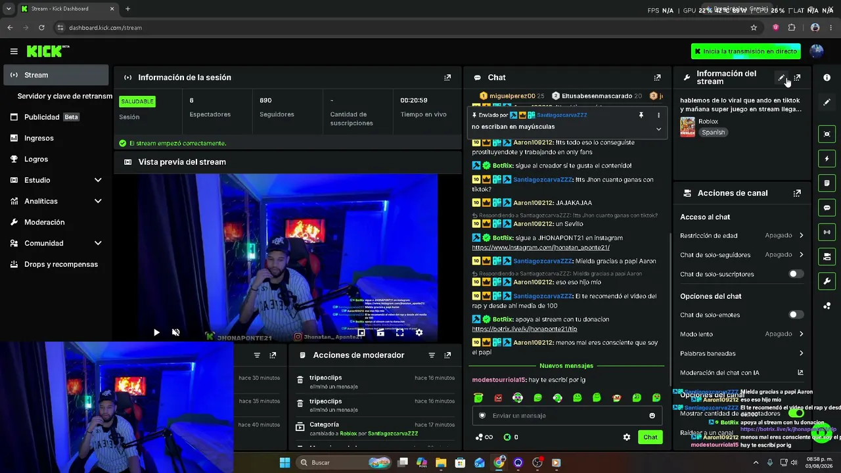The image size is (841, 473).
Task: Open Moderación del chat con IA
Action: coord(742,372)
